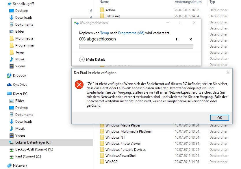Open the WinSCP folder icon
241x169 pixels.
(x=102, y=161)
